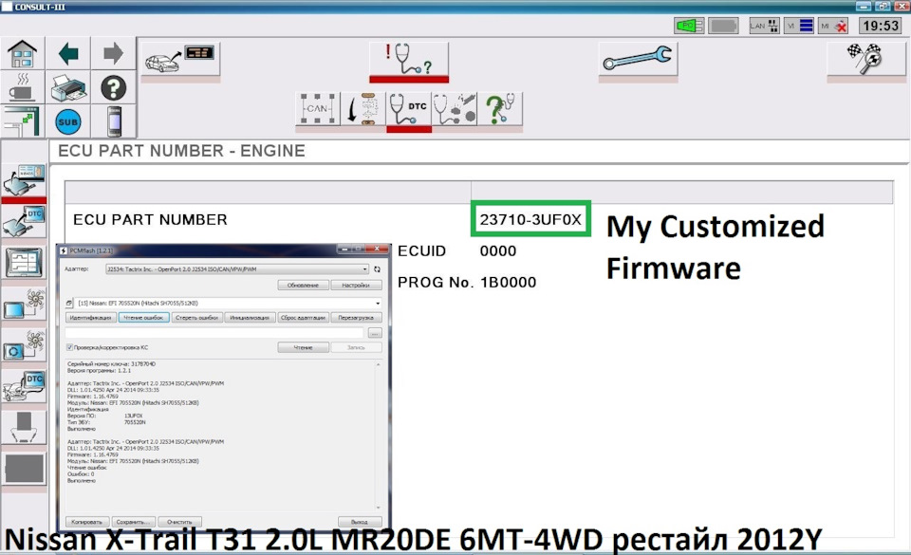Click the Перезагрузка button
911x555 pixels.
(x=356, y=318)
